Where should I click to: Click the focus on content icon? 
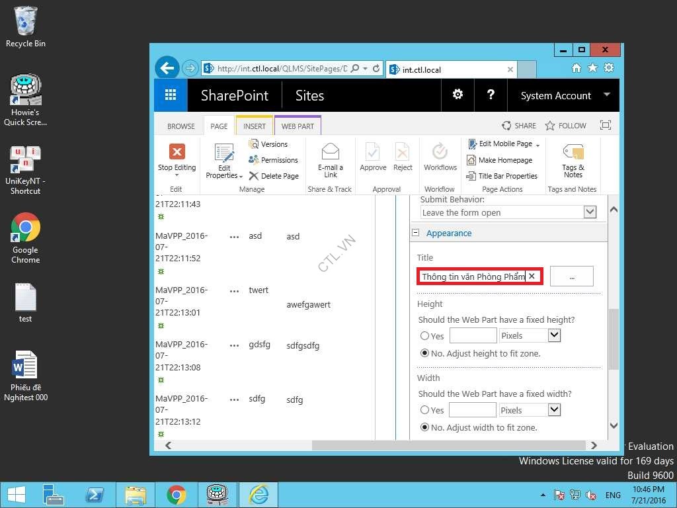[605, 125]
